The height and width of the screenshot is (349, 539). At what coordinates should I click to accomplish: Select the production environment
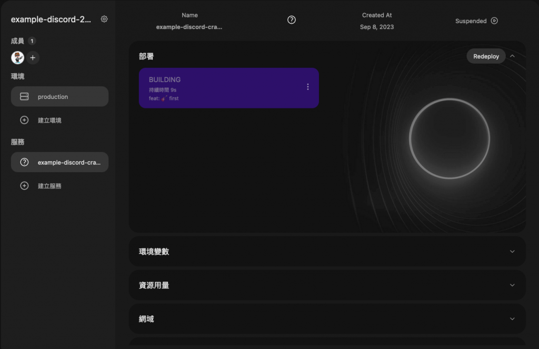(59, 96)
